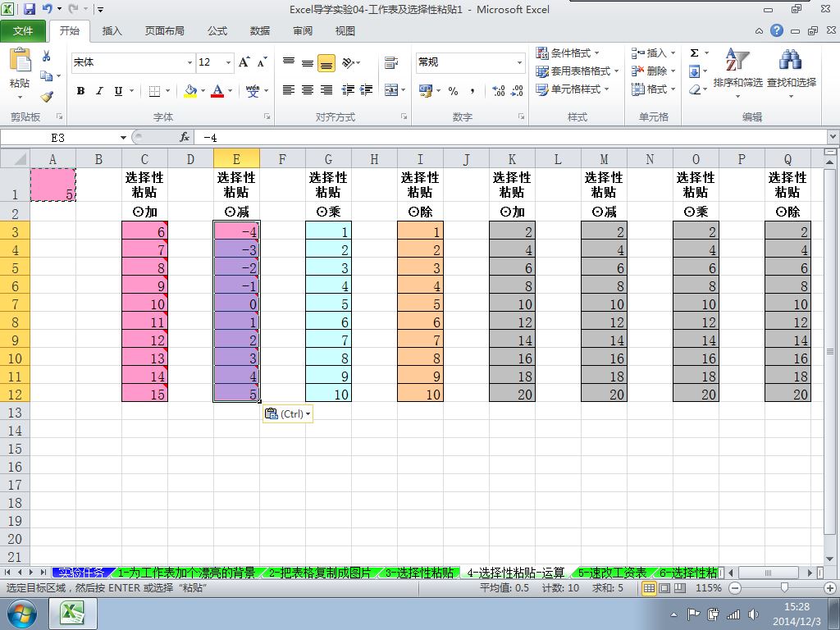Click the Fill down icon
The image size is (840, 630).
[x=694, y=71]
